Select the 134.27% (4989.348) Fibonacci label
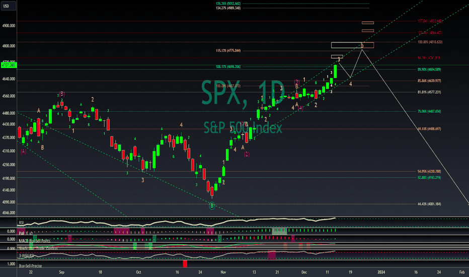469x277 pixels. pyautogui.click(x=228, y=8)
